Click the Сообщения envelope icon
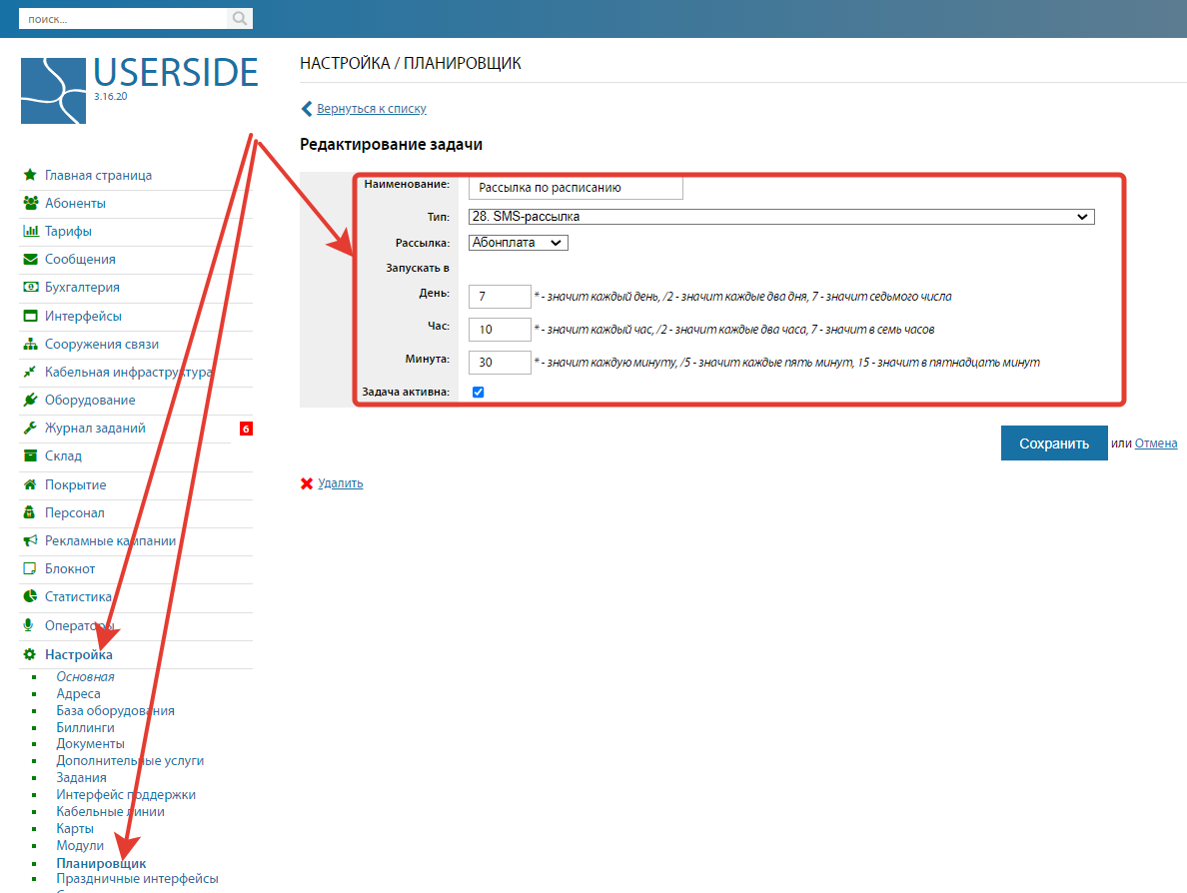 click(30, 259)
